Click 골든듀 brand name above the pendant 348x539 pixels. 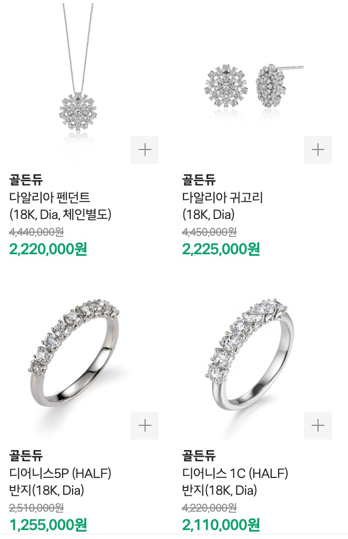click(x=26, y=179)
